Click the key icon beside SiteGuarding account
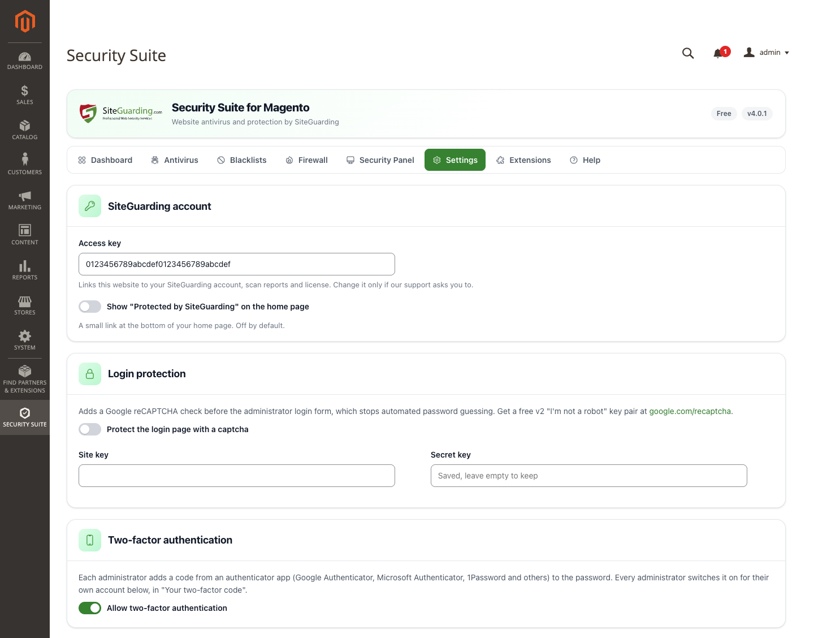Image resolution: width=814 pixels, height=638 pixels. pyautogui.click(x=90, y=206)
